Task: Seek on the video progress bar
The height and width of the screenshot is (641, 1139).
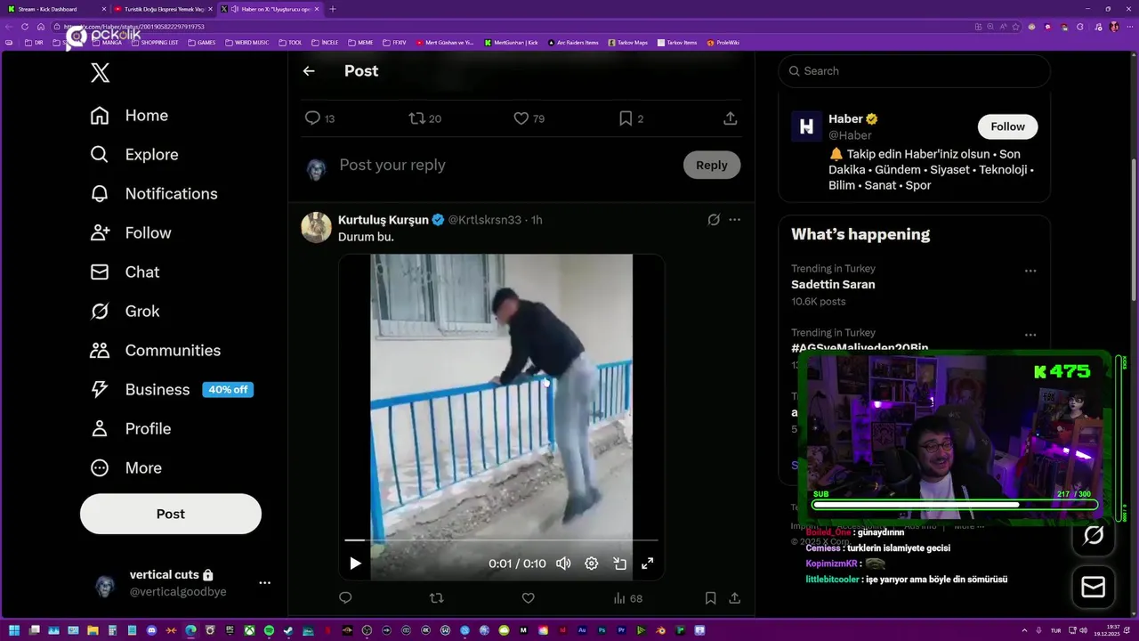Action: pos(501,540)
